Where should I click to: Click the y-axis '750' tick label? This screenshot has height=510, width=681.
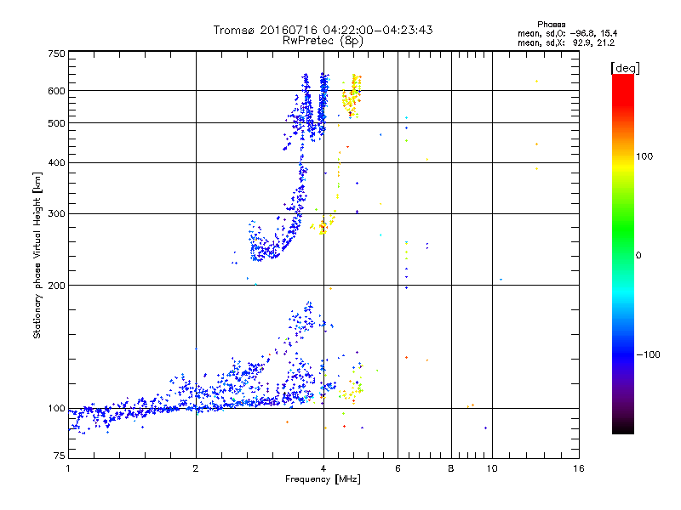pyautogui.click(x=56, y=54)
